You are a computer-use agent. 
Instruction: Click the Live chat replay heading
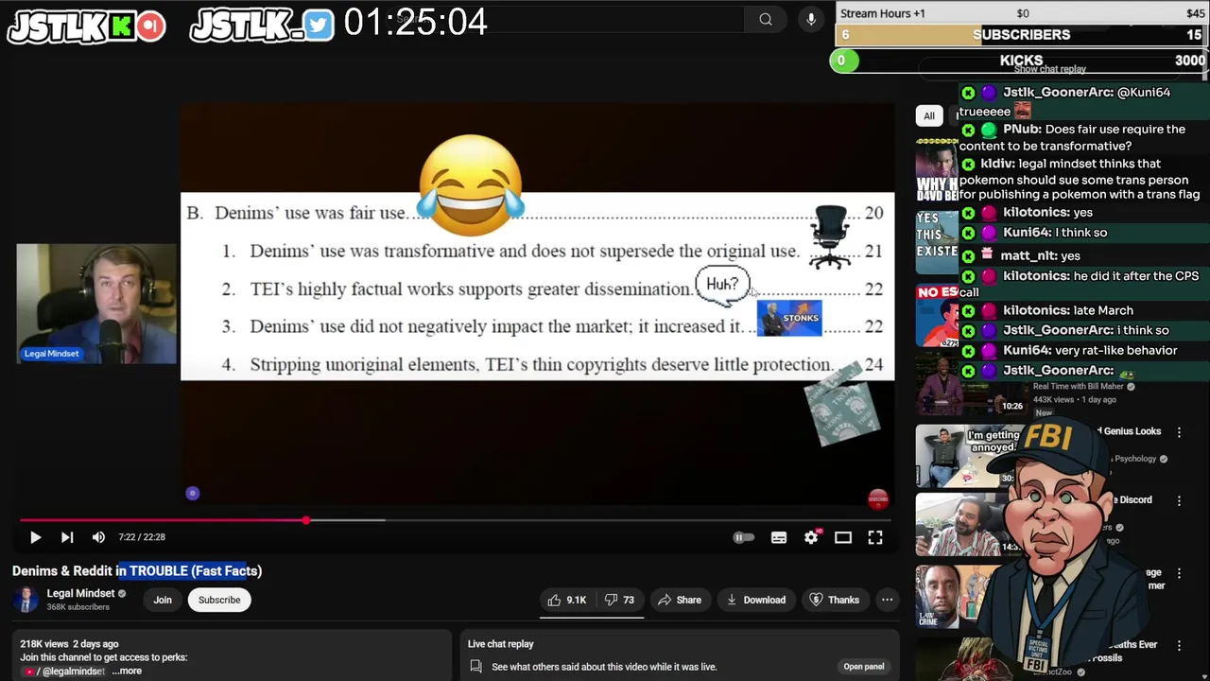coord(501,644)
